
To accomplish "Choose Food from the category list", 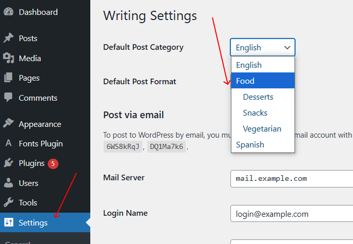I will pos(263,81).
